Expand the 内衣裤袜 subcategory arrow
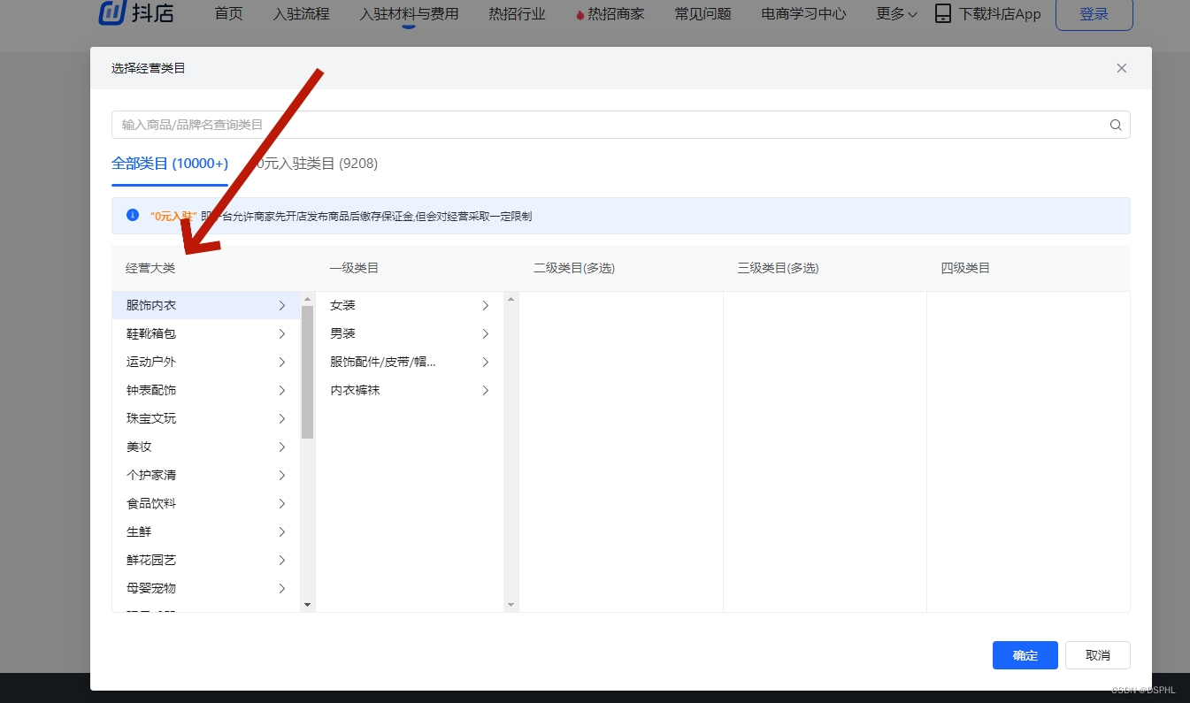The image size is (1190, 703). click(x=486, y=390)
